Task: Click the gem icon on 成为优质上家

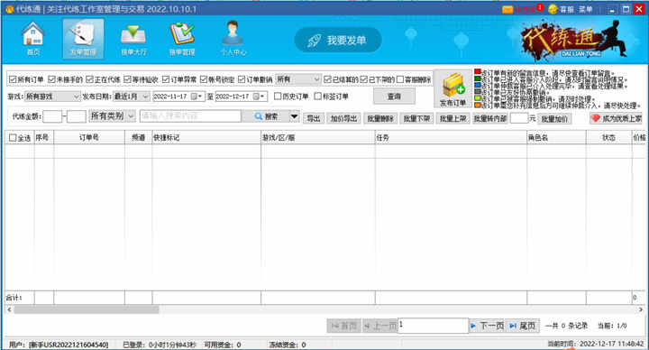Action: tap(596, 118)
